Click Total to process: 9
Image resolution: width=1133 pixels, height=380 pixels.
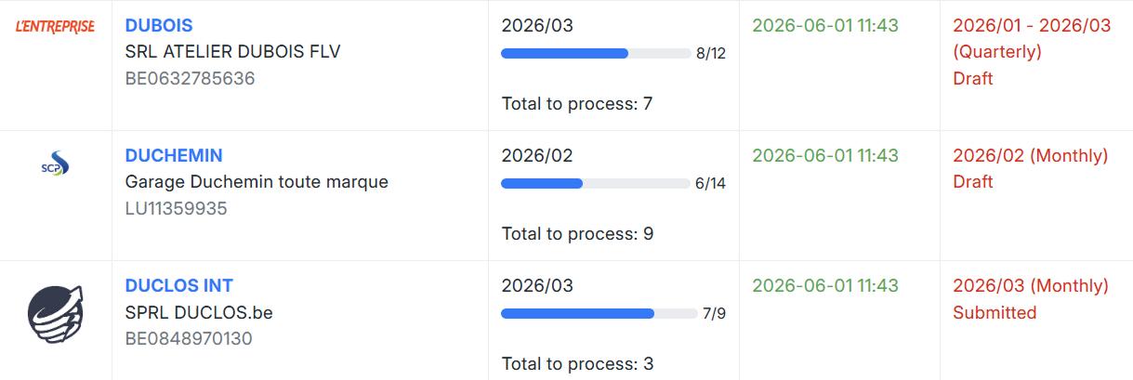(x=577, y=233)
